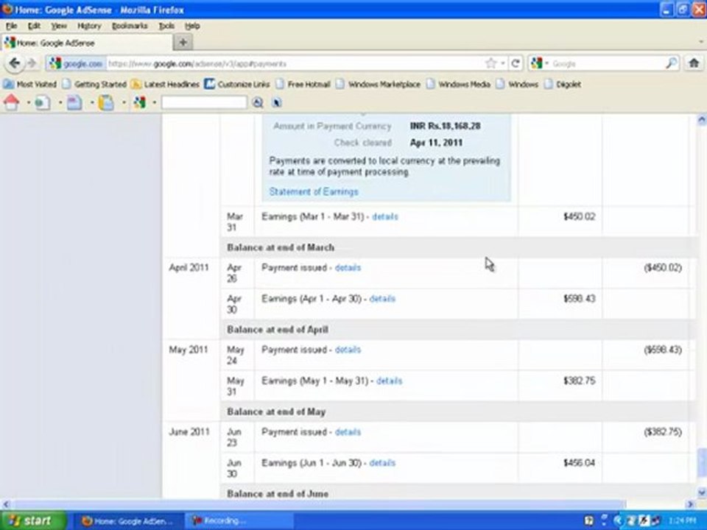This screenshot has width=707, height=530.
Task: Open details for May 1 - May 31 earnings
Action: (x=389, y=381)
